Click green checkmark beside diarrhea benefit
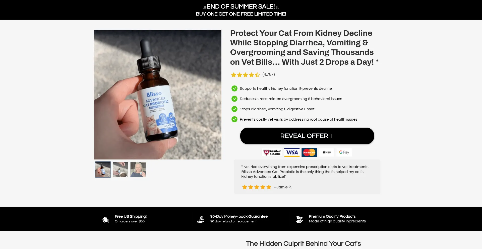The image size is (482, 249). (x=234, y=109)
